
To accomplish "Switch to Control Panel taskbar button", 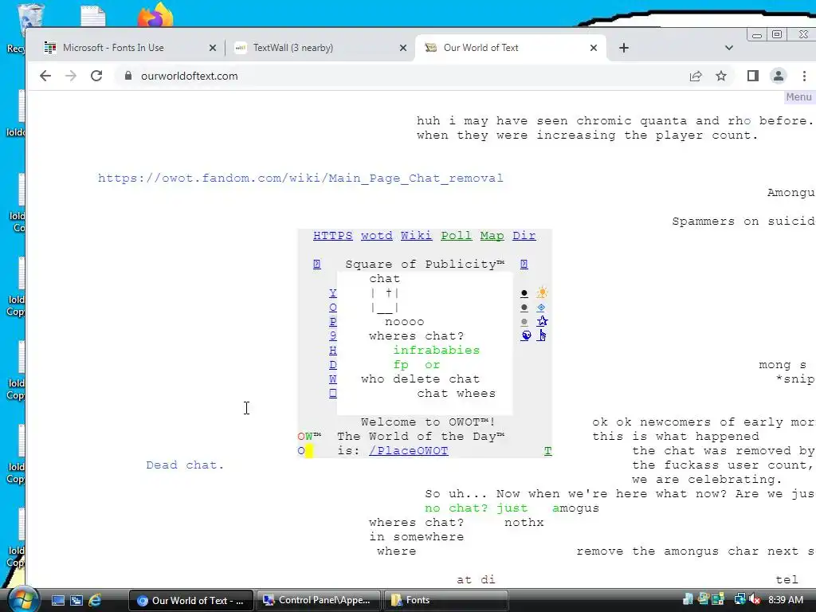I will pyautogui.click(x=318, y=600).
